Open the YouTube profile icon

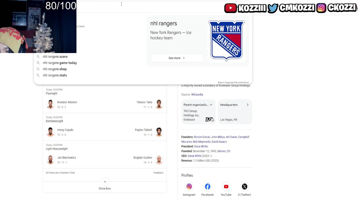click(x=226, y=186)
